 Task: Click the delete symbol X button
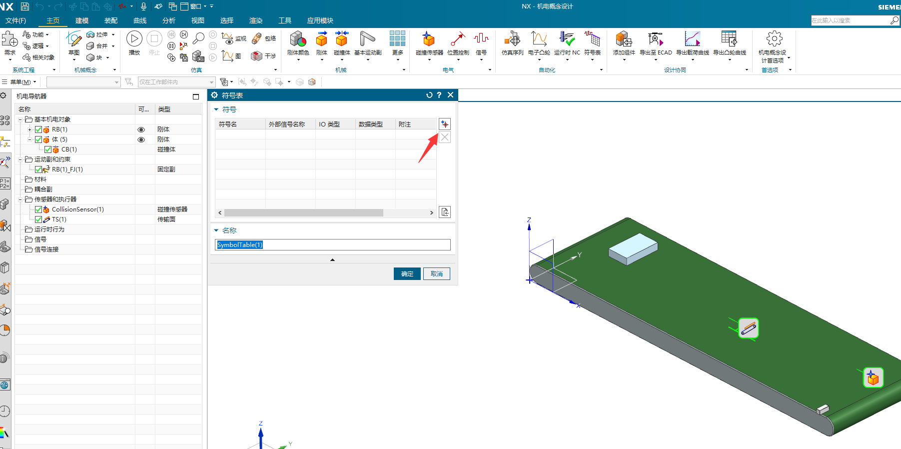point(445,137)
